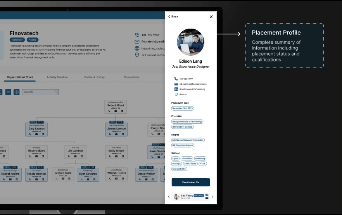Select the Kevin Sanchez org chart card
This screenshot has height=215, width=342.
[x=156, y=152]
